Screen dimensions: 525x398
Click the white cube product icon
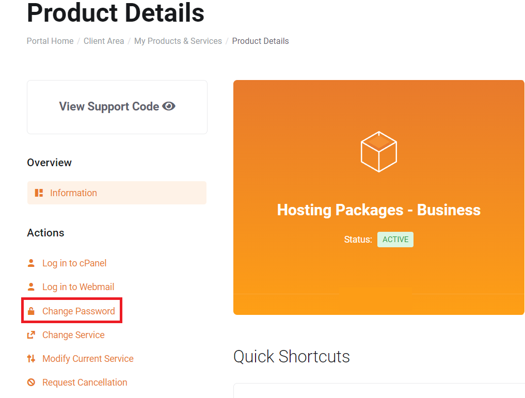pos(378,151)
